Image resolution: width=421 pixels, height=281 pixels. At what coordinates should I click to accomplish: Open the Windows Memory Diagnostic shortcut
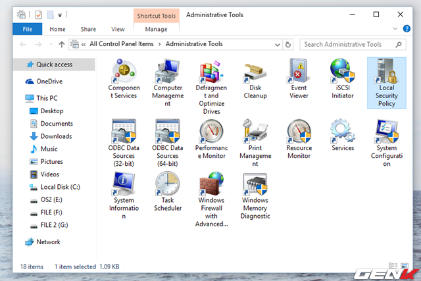pyautogui.click(x=255, y=195)
